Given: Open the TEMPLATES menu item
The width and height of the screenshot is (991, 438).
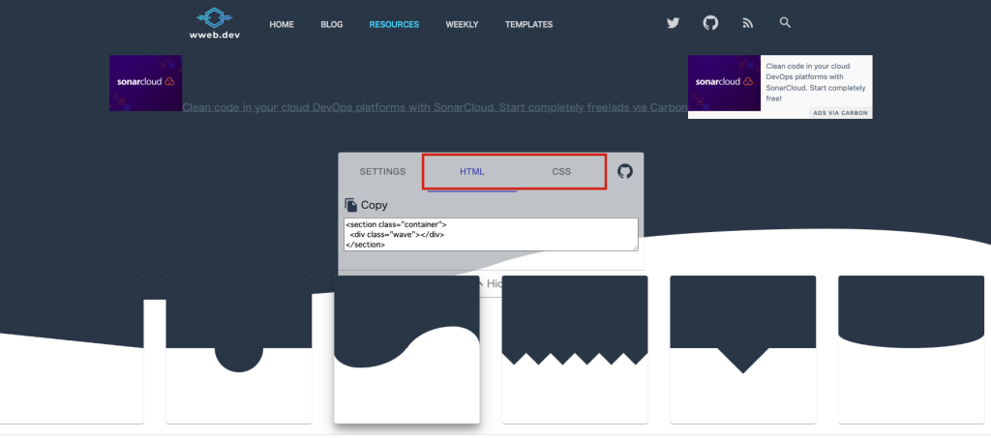Looking at the screenshot, I should 529,24.
